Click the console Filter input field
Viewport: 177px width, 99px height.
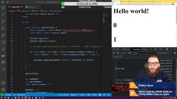pyautogui.click(x=145, y=53)
